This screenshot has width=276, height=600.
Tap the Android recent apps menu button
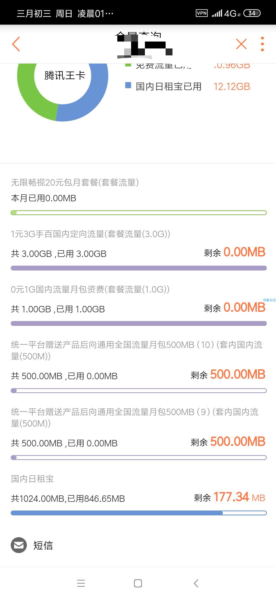pyautogui.click(x=81, y=583)
